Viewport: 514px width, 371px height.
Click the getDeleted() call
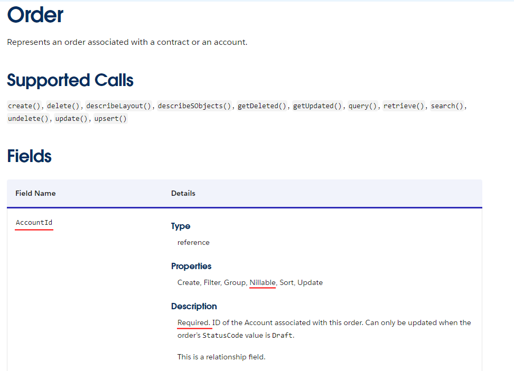click(262, 106)
